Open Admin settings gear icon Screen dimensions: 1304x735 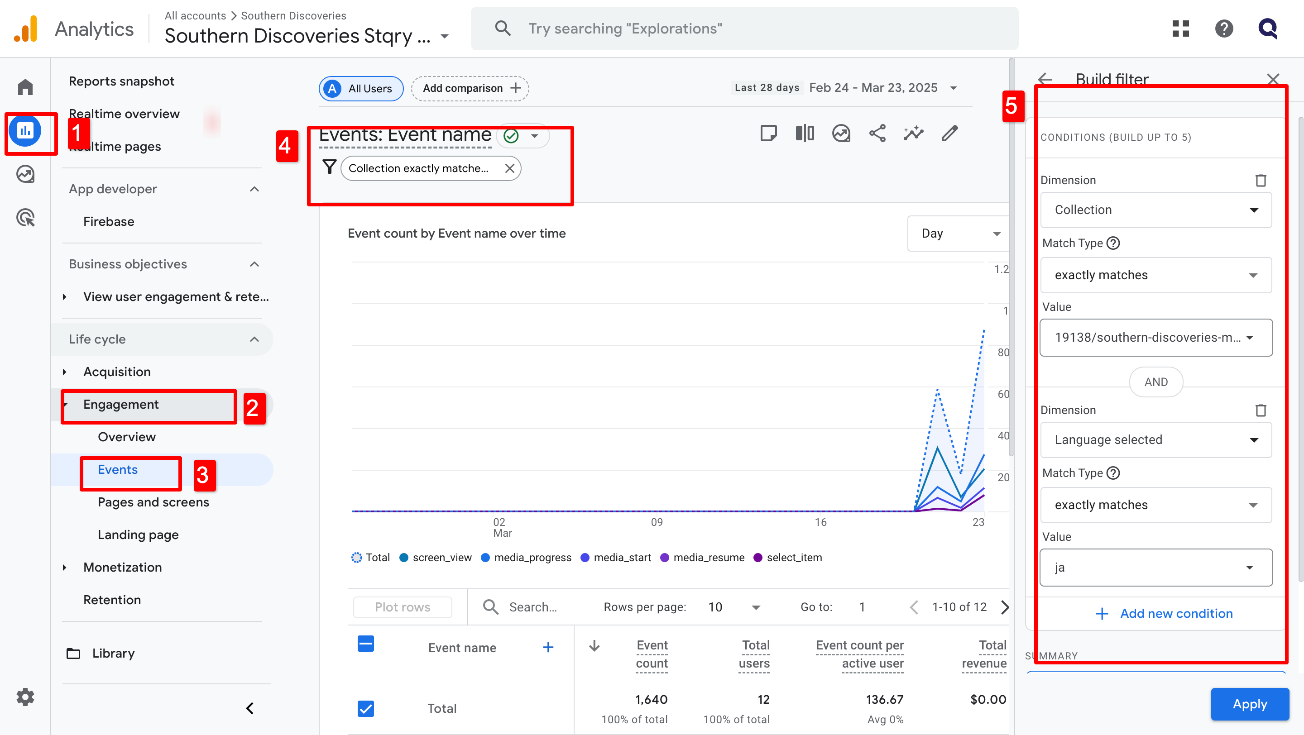click(x=25, y=697)
